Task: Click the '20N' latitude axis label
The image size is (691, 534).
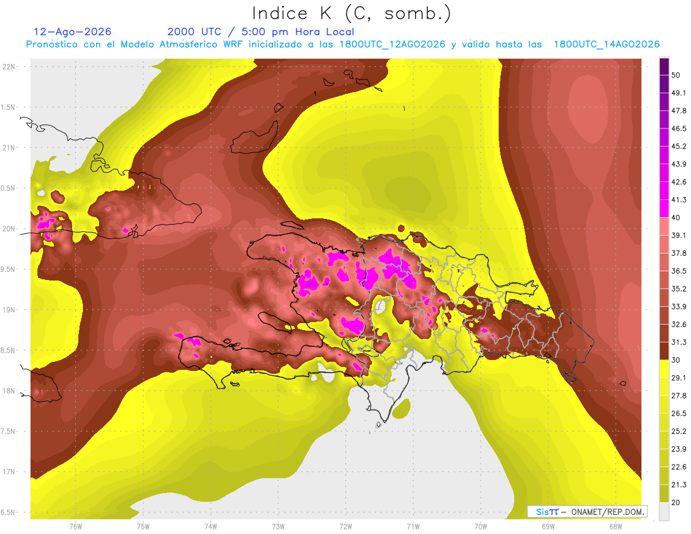Action: pyautogui.click(x=9, y=229)
